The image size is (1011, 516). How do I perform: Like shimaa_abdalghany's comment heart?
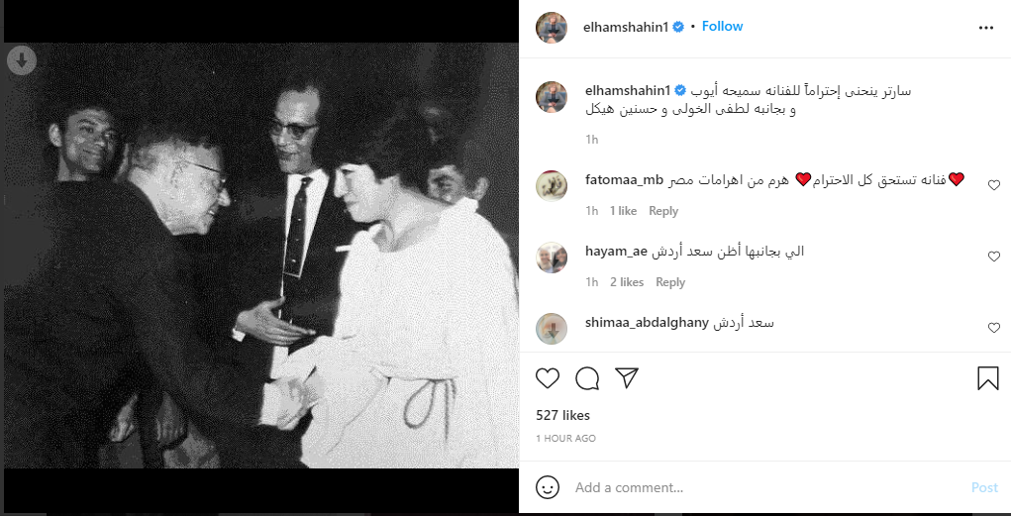[993, 328]
